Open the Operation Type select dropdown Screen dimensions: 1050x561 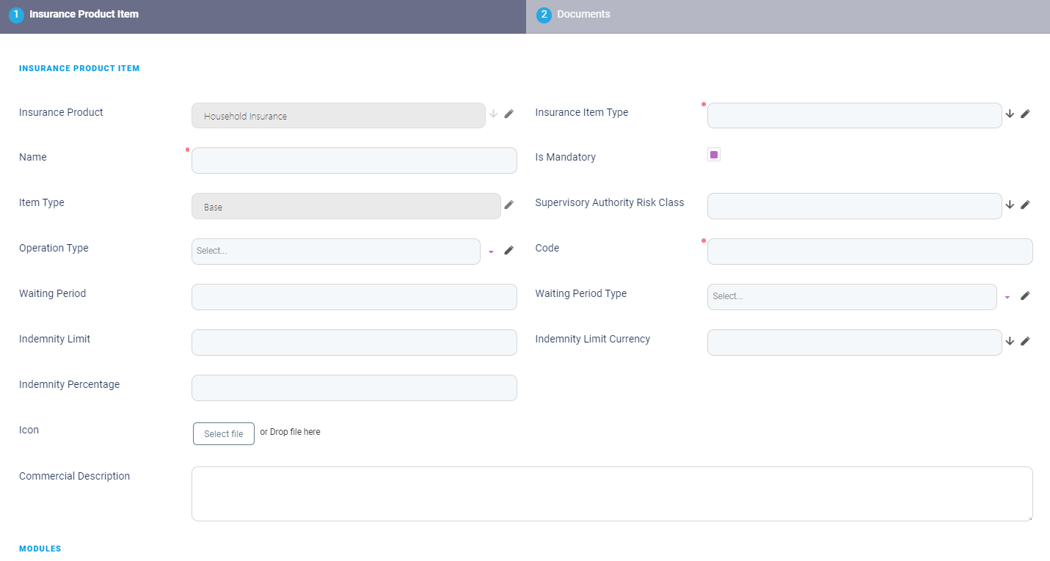point(335,251)
